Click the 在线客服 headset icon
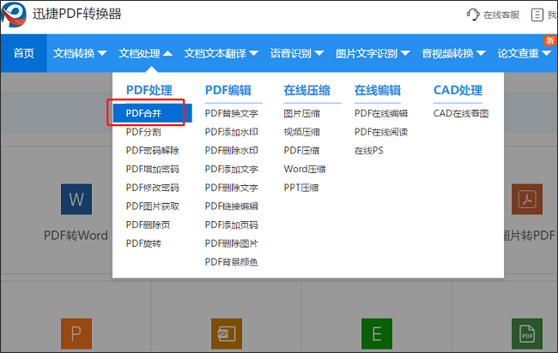 tap(473, 15)
